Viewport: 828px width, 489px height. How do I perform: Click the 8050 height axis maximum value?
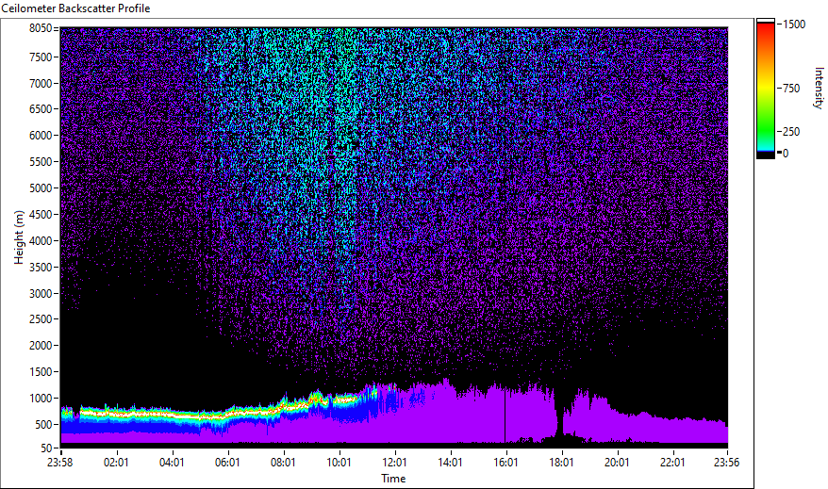pos(41,28)
